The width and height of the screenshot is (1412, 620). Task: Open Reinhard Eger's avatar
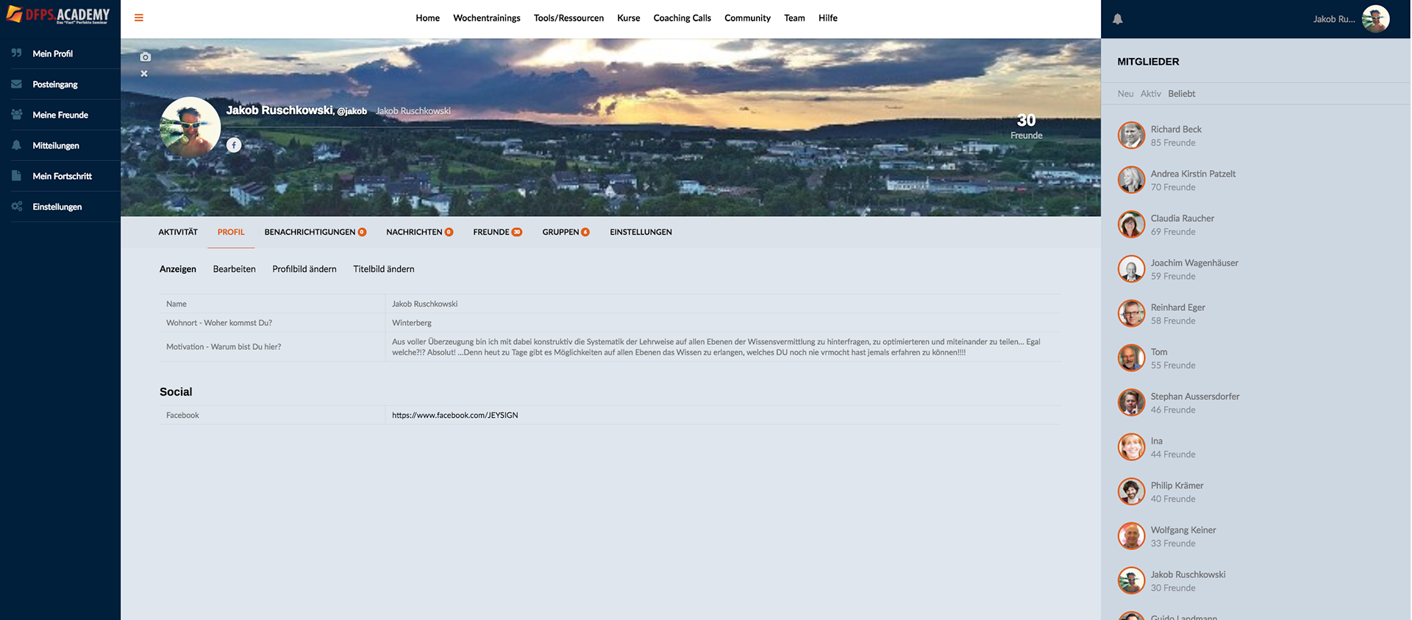coord(1131,313)
